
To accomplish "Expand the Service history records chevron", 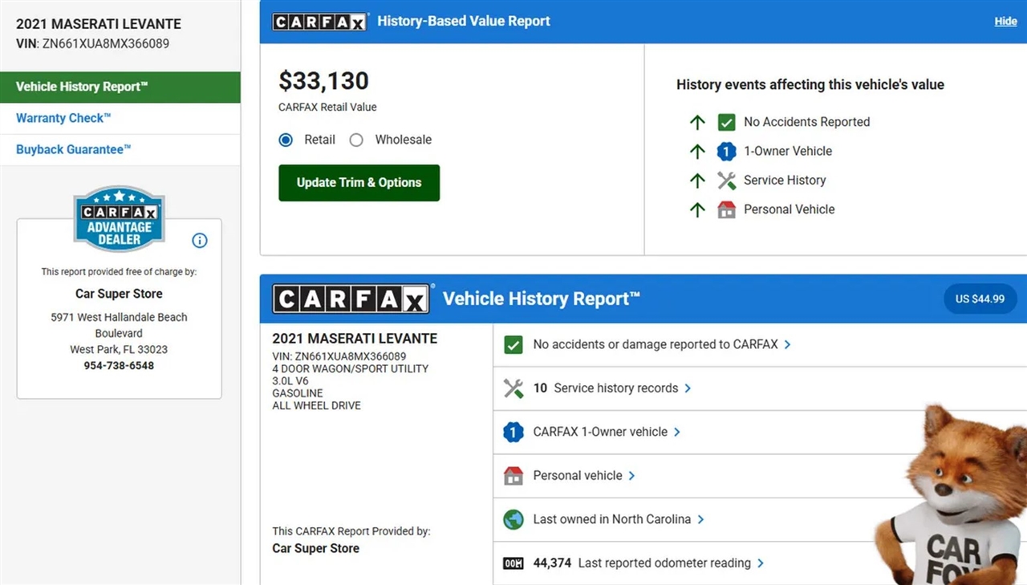I will point(688,388).
